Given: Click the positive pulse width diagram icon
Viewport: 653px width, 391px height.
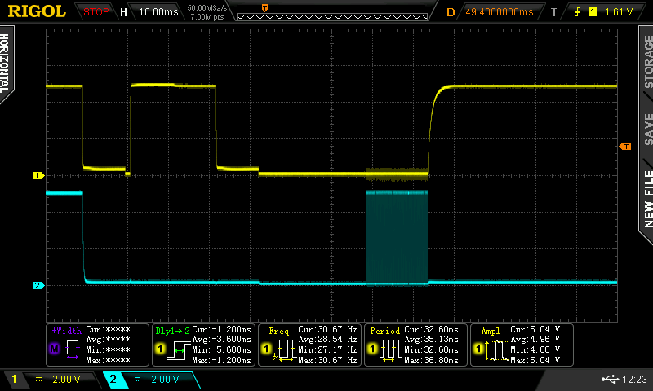Looking at the screenshot, I should 73,350.
